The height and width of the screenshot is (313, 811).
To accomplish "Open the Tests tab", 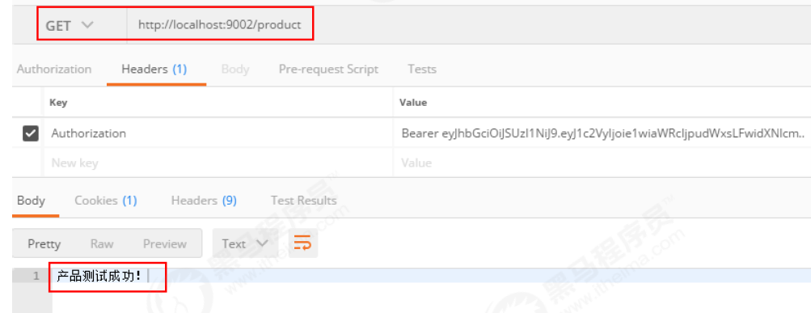I will pyautogui.click(x=421, y=69).
